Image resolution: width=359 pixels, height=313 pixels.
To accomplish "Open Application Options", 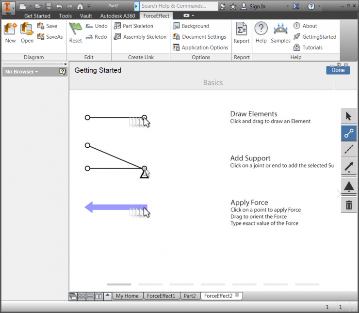I will pyautogui.click(x=200, y=47).
